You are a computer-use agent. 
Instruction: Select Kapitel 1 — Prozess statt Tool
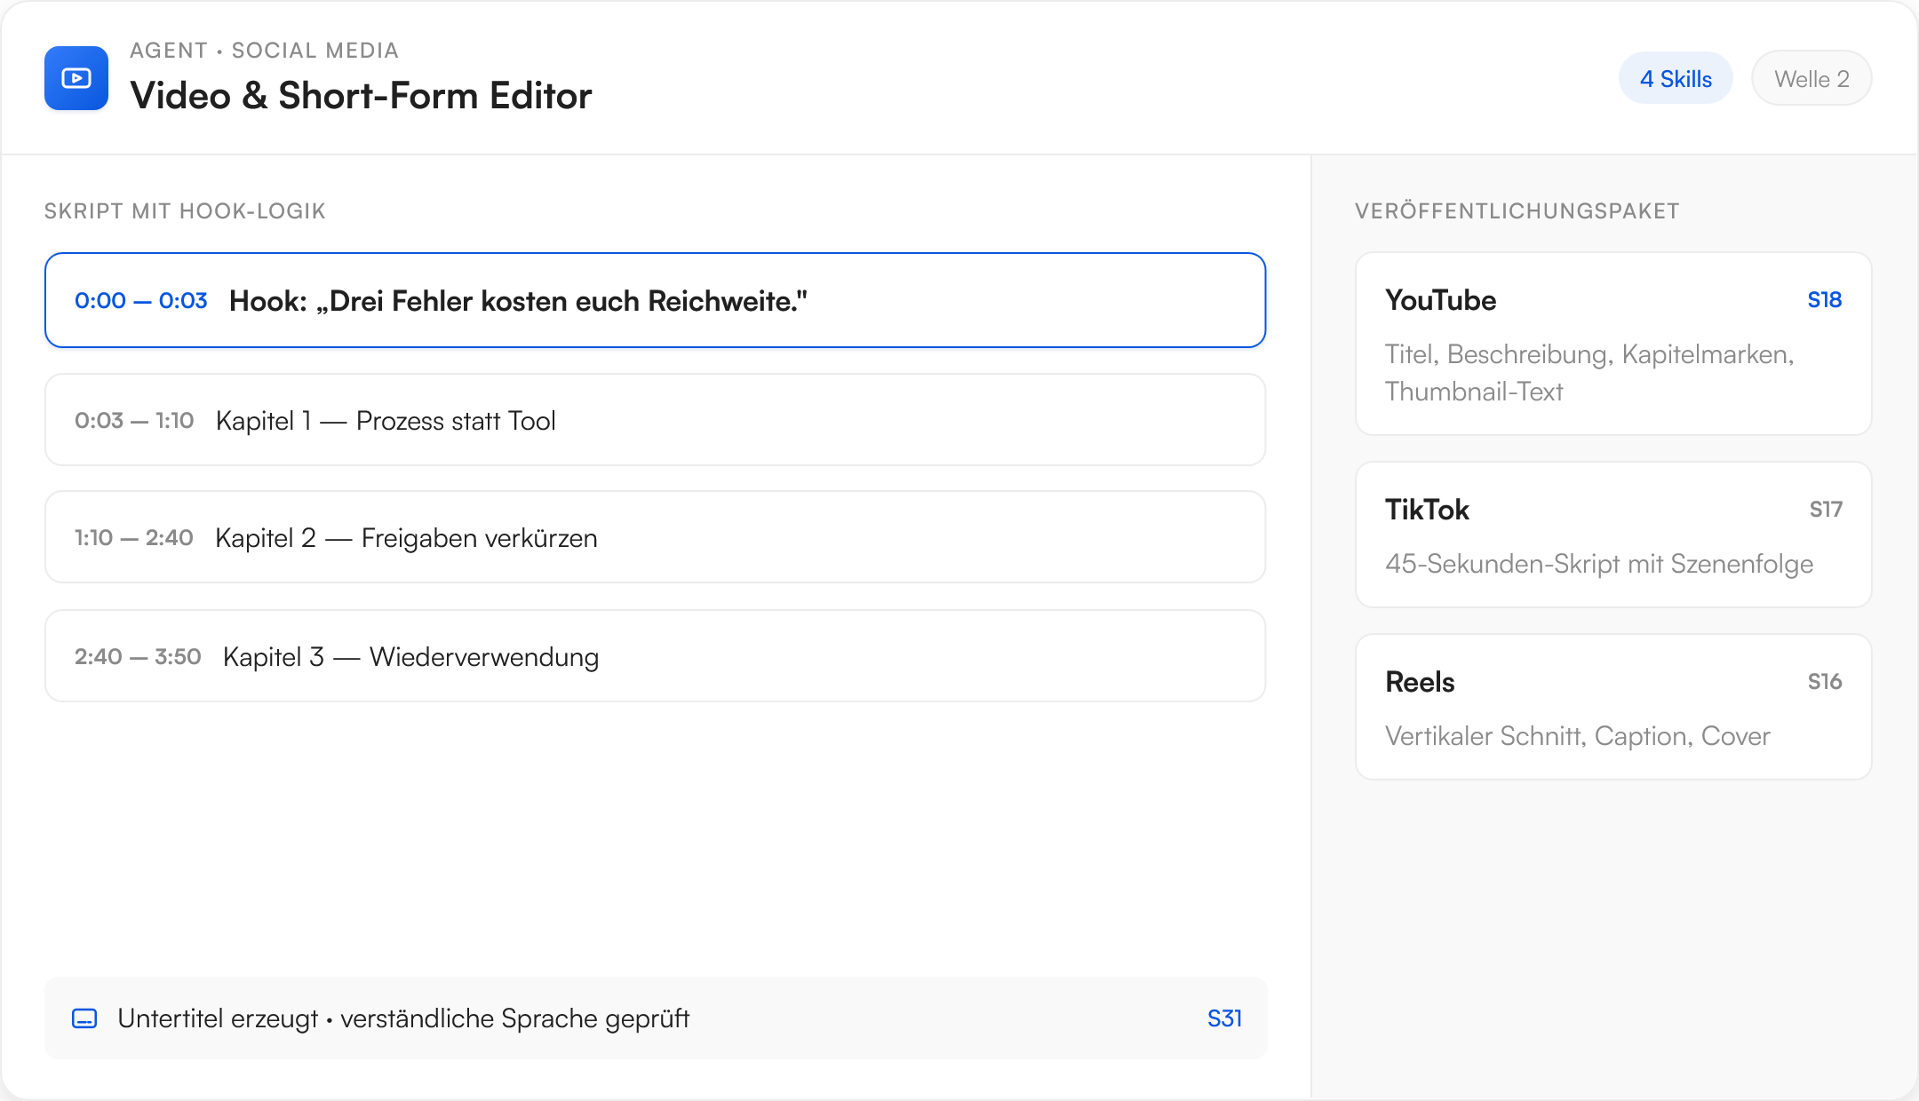655,420
